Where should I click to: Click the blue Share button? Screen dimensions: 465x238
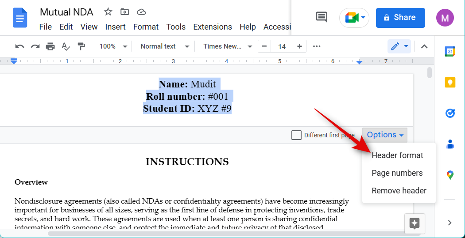pos(400,18)
